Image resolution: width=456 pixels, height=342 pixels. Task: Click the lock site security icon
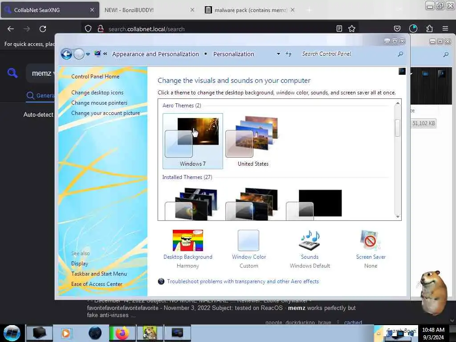(101, 28)
